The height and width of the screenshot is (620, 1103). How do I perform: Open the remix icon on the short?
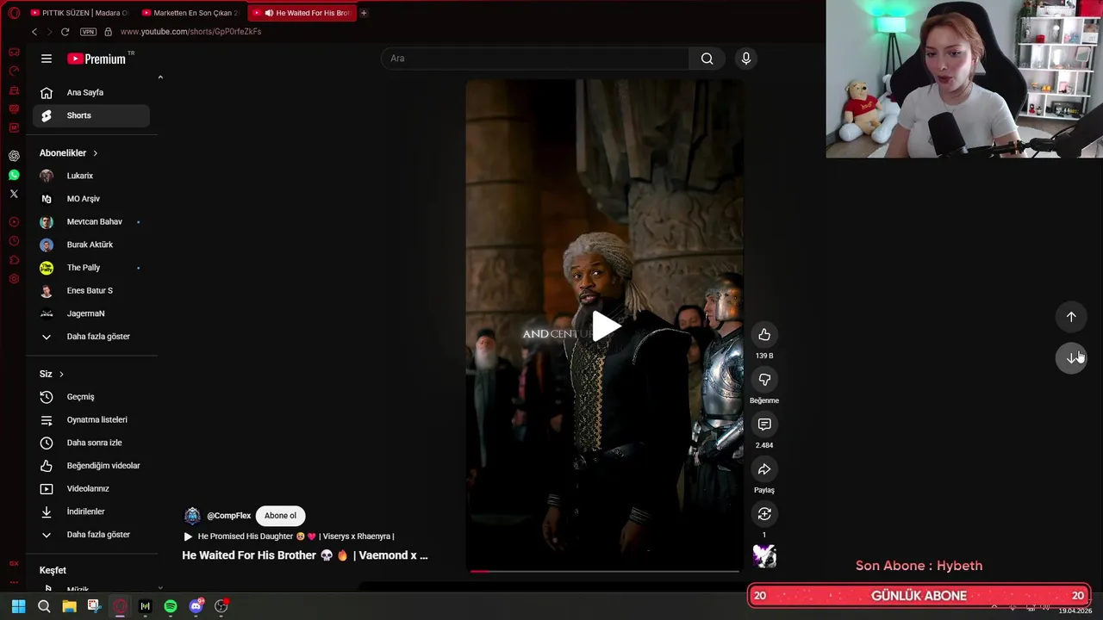point(764,513)
